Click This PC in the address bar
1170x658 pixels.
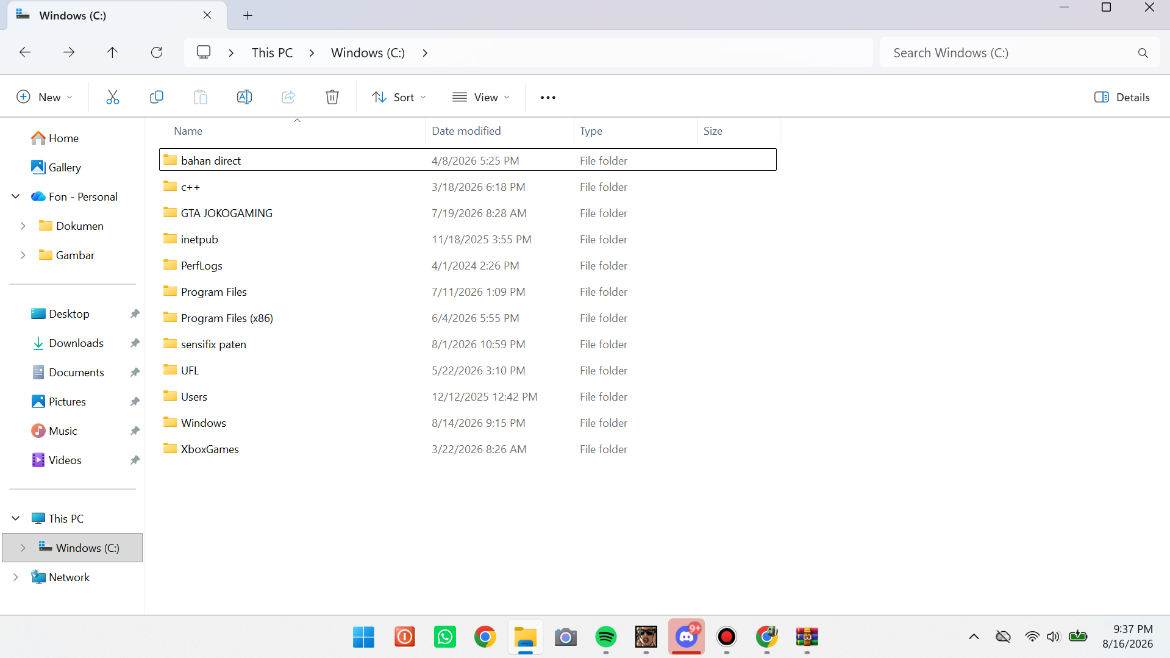pos(273,53)
